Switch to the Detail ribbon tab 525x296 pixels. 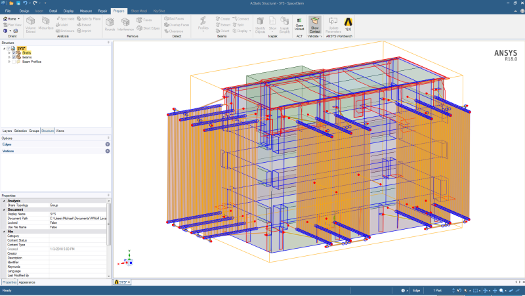tap(53, 11)
